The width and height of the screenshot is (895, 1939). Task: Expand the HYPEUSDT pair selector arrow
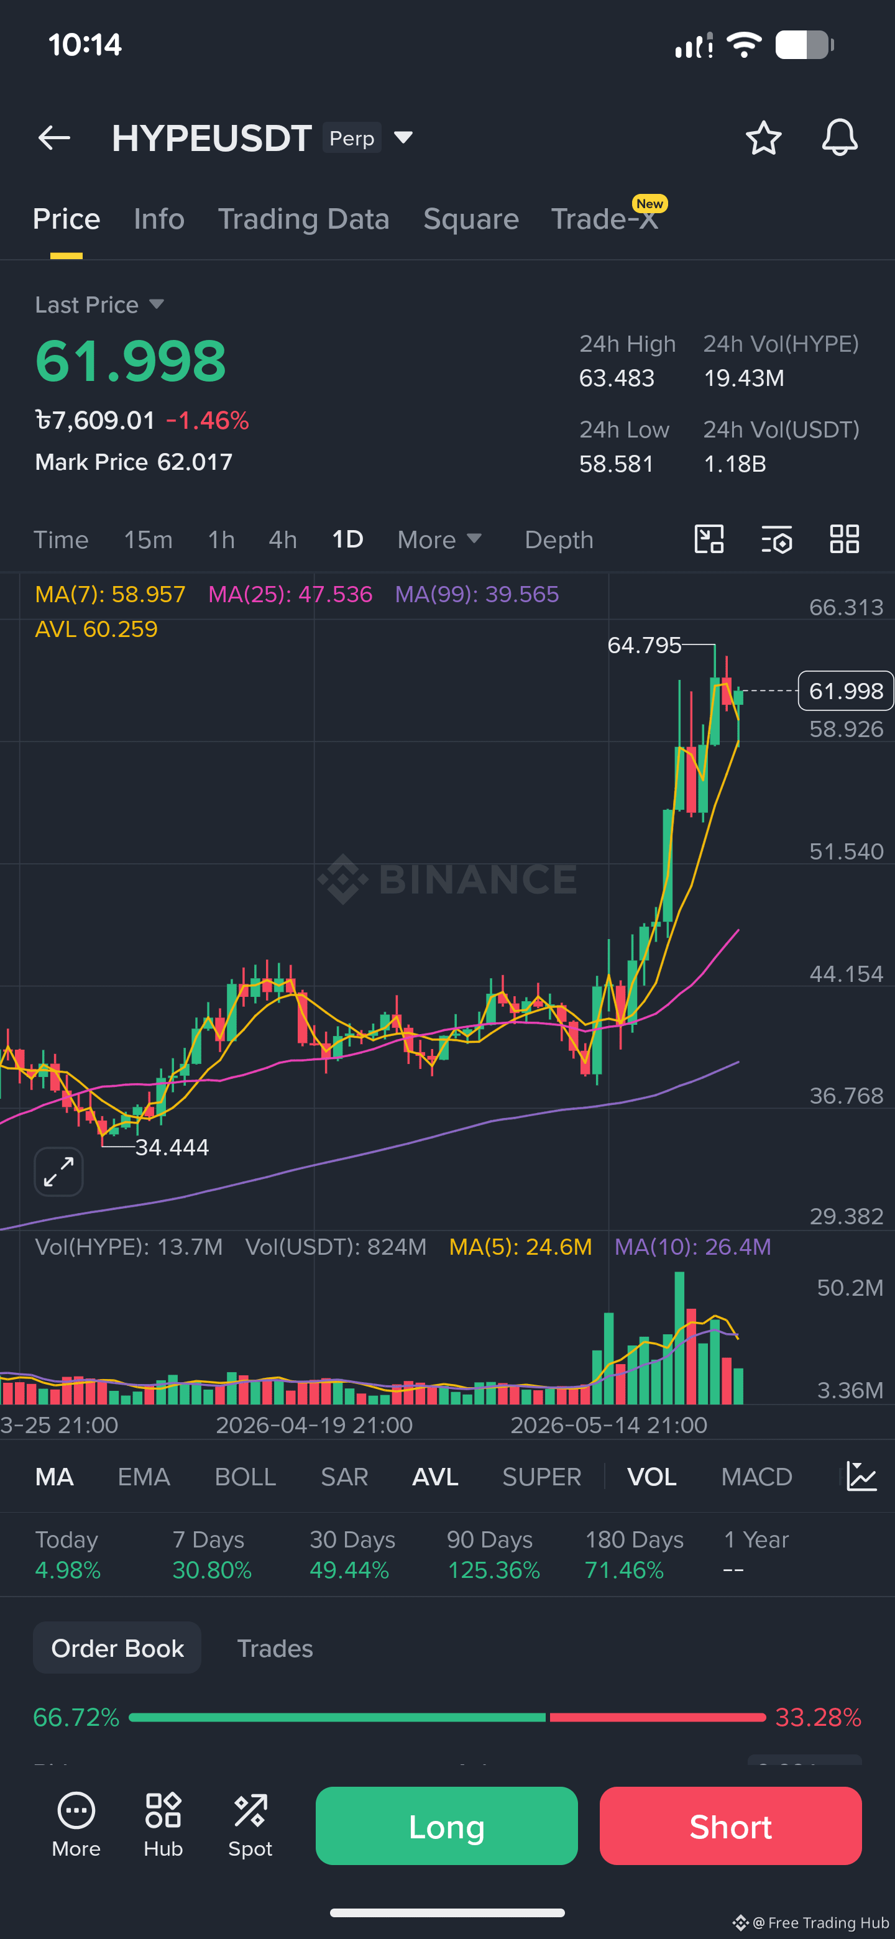pyautogui.click(x=403, y=138)
